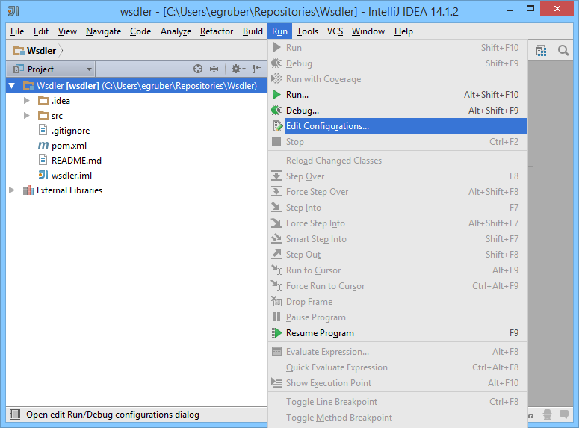Open the Project view dropdown
579x428 pixels.
coord(52,69)
